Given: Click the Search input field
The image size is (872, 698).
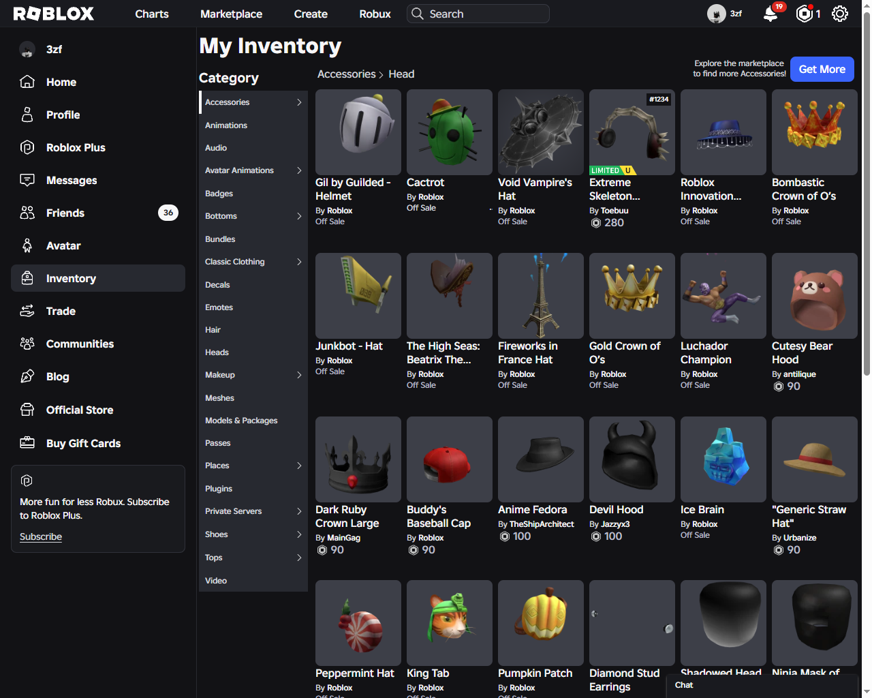Looking at the screenshot, I should click(478, 14).
